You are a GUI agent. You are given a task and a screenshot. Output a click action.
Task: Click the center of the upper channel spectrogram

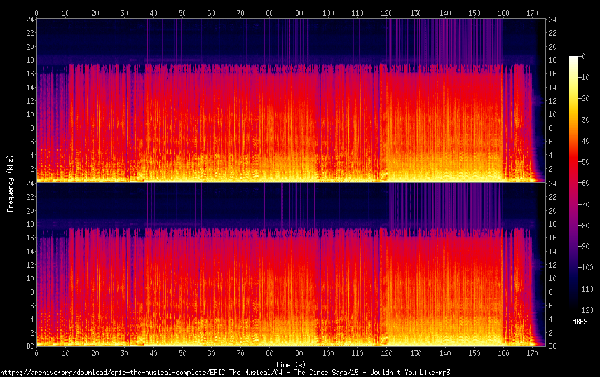coord(290,100)
